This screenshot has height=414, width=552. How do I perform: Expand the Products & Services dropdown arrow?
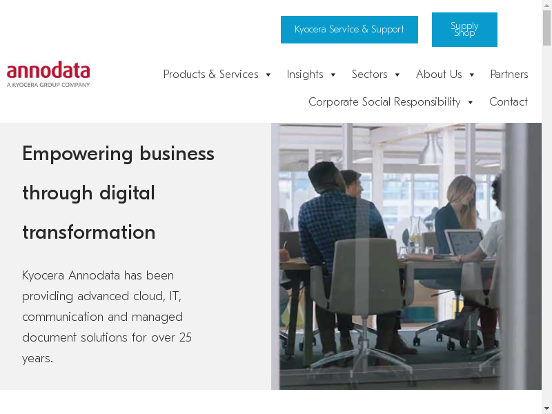click(x=268, y=75)
